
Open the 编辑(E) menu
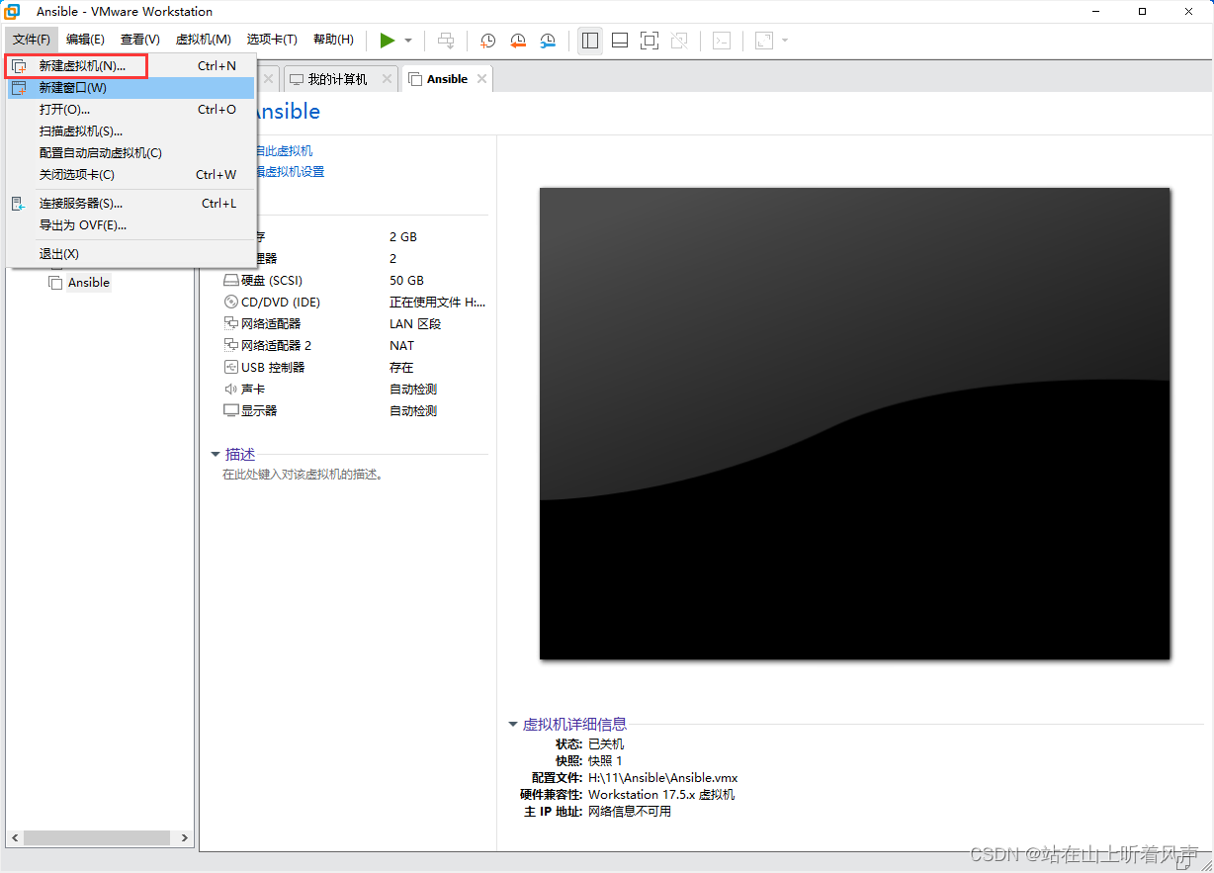coord(85,40)
